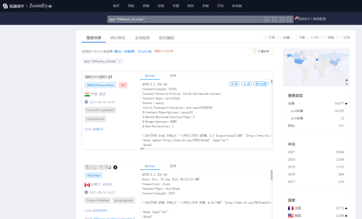This screenshot has width=362, height=219.
Task: Click the C scan icon in search bar
Action: (x=282, y=19)
